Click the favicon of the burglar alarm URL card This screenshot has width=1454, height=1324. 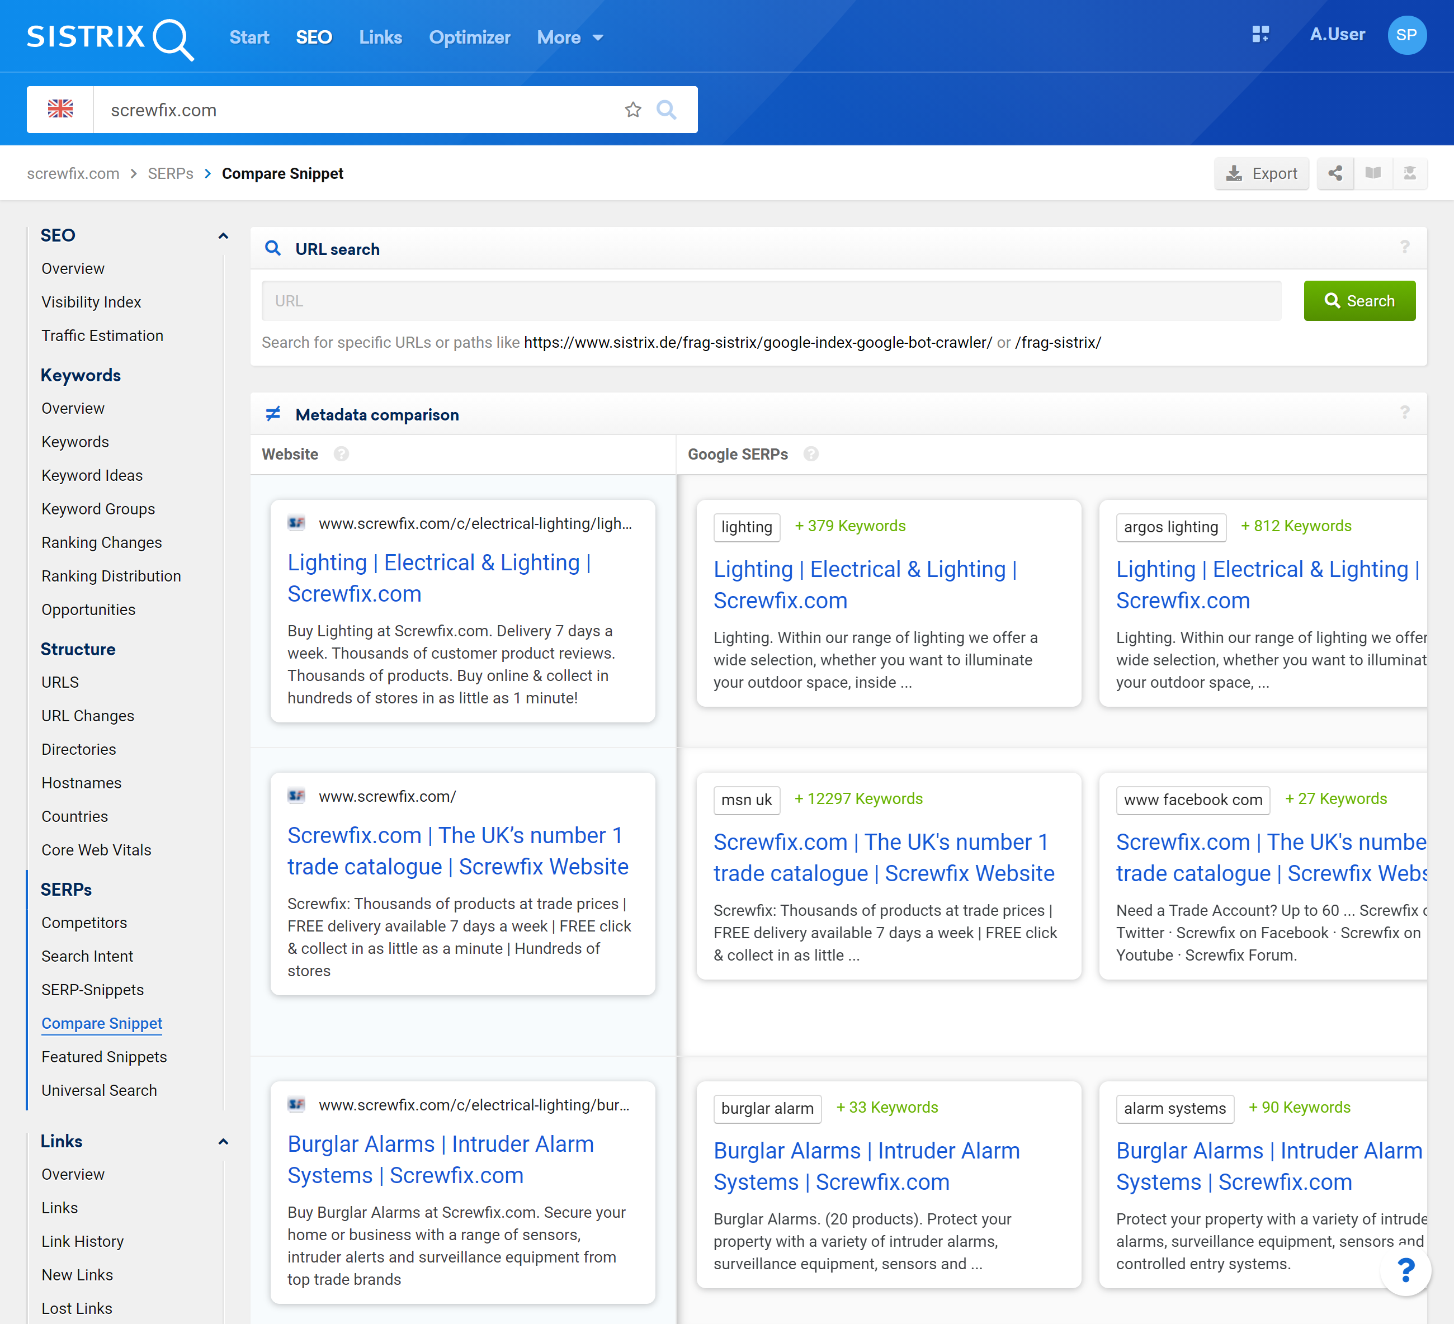pyautogui.click(x=296, y=1104)
